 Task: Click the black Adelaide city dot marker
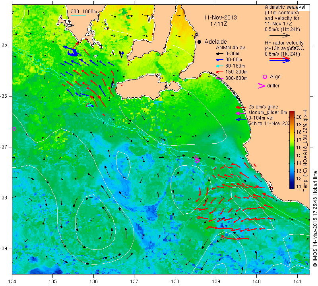pos(200,42)
